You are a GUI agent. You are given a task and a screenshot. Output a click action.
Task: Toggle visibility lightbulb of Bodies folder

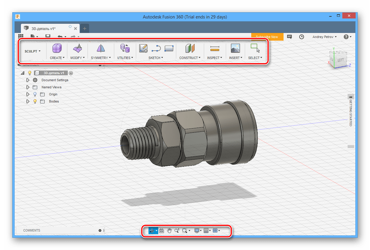35,101
